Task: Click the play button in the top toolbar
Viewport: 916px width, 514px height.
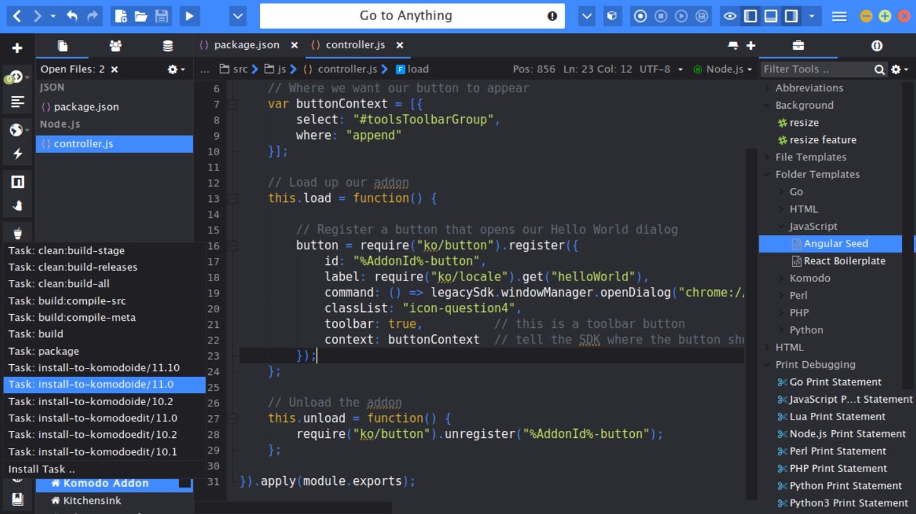Action: click(189, 16)
